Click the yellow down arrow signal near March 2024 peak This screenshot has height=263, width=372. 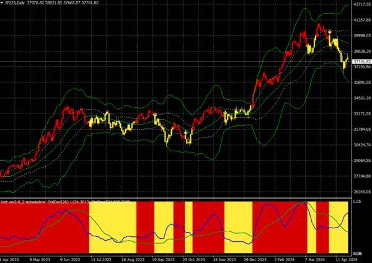(x=330, y=32)
